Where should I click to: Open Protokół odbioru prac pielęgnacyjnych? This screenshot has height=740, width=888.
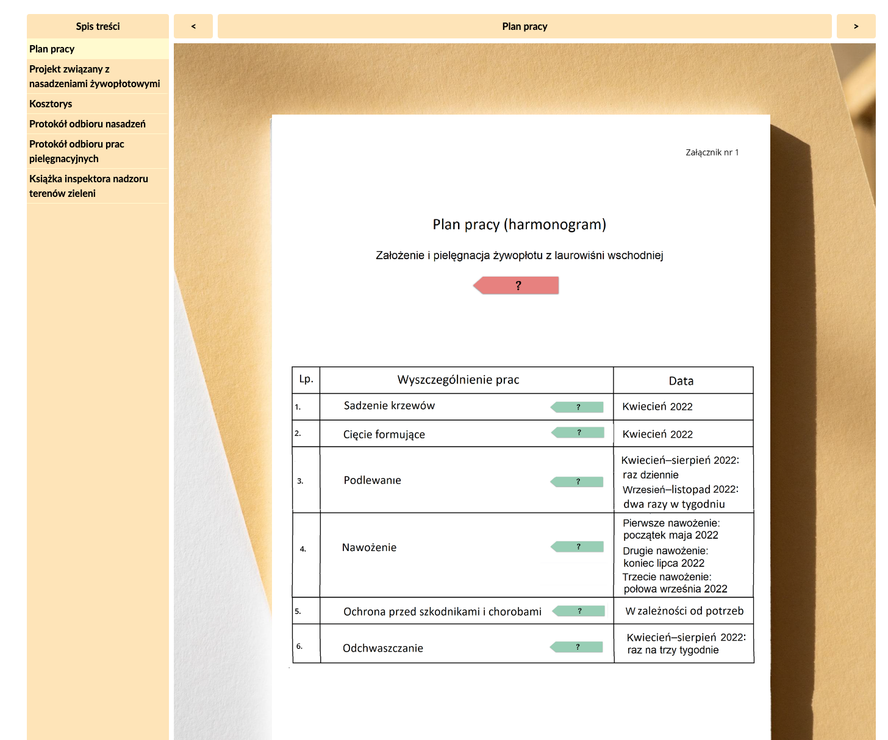click(76, 151)
